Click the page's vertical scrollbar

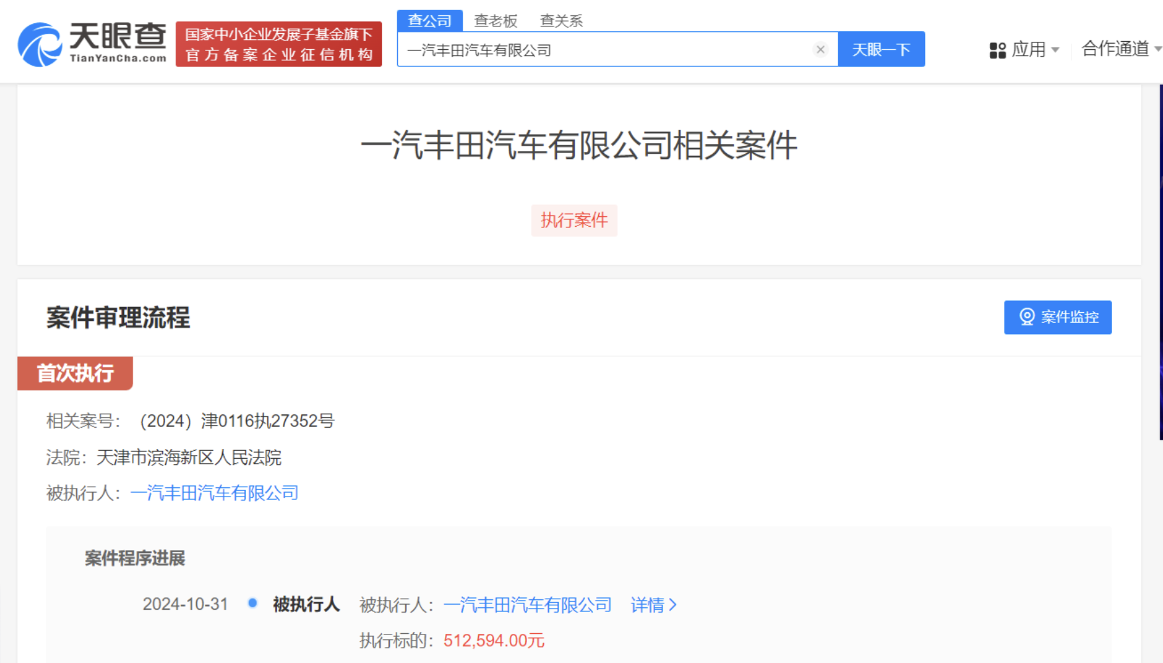[1160, 265]
